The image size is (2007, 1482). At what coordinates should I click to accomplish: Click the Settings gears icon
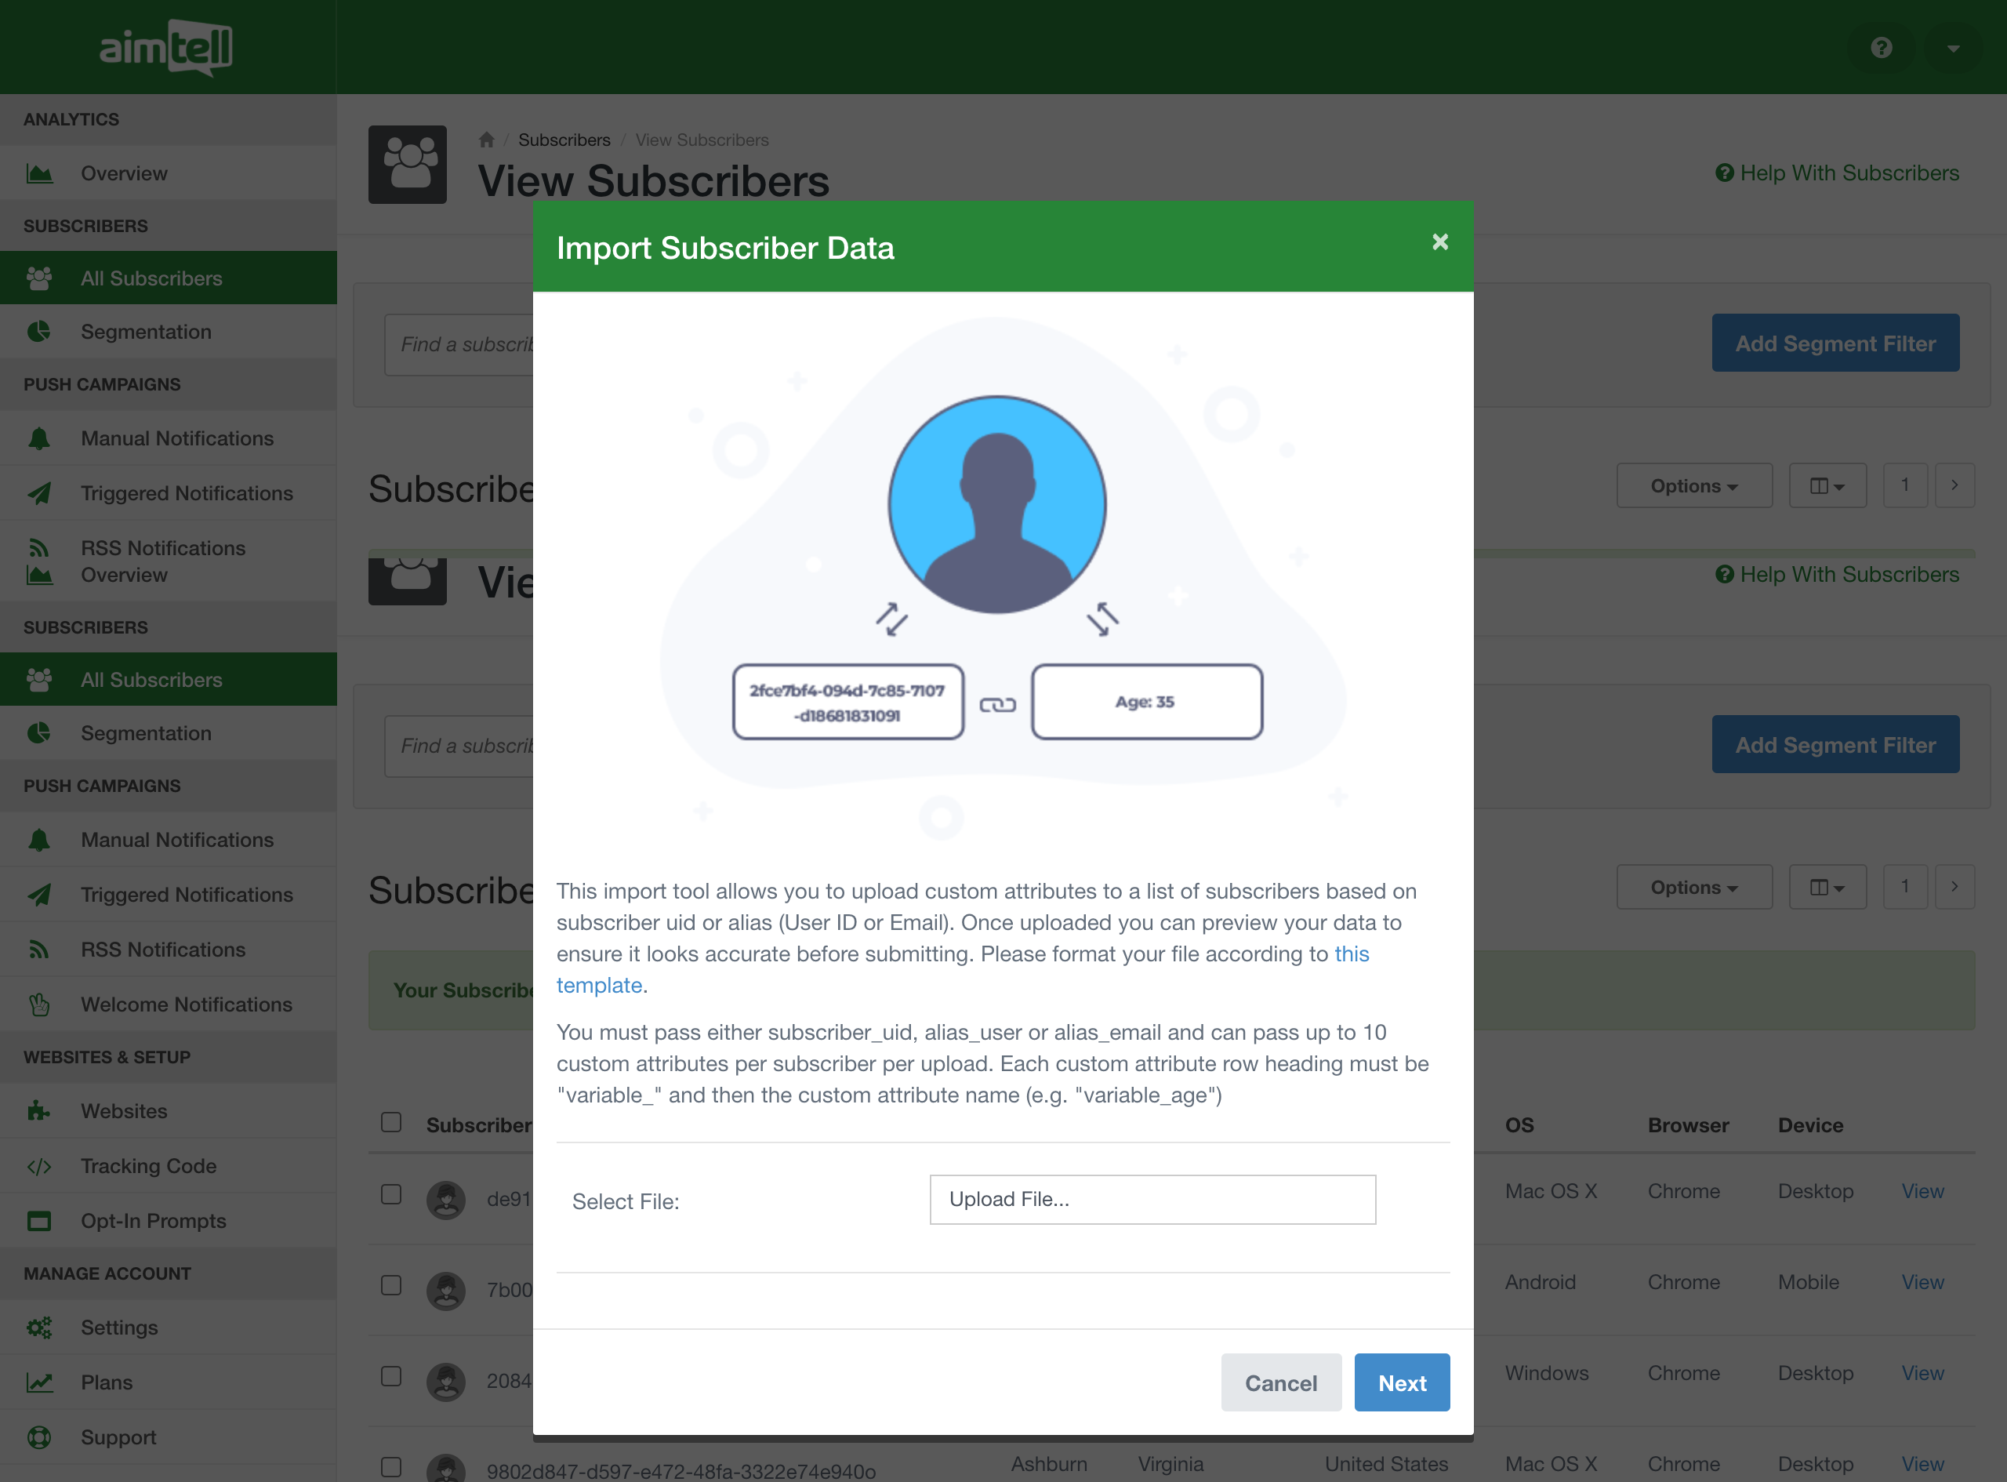[x=38, y=1328]
